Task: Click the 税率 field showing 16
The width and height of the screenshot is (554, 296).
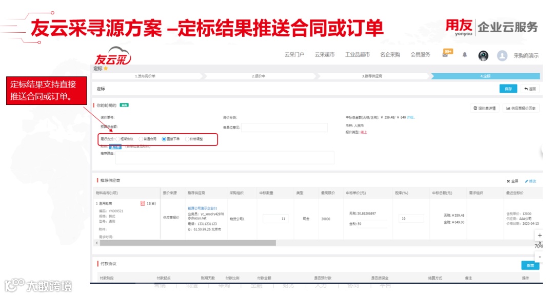Action: tap(411, 218)
